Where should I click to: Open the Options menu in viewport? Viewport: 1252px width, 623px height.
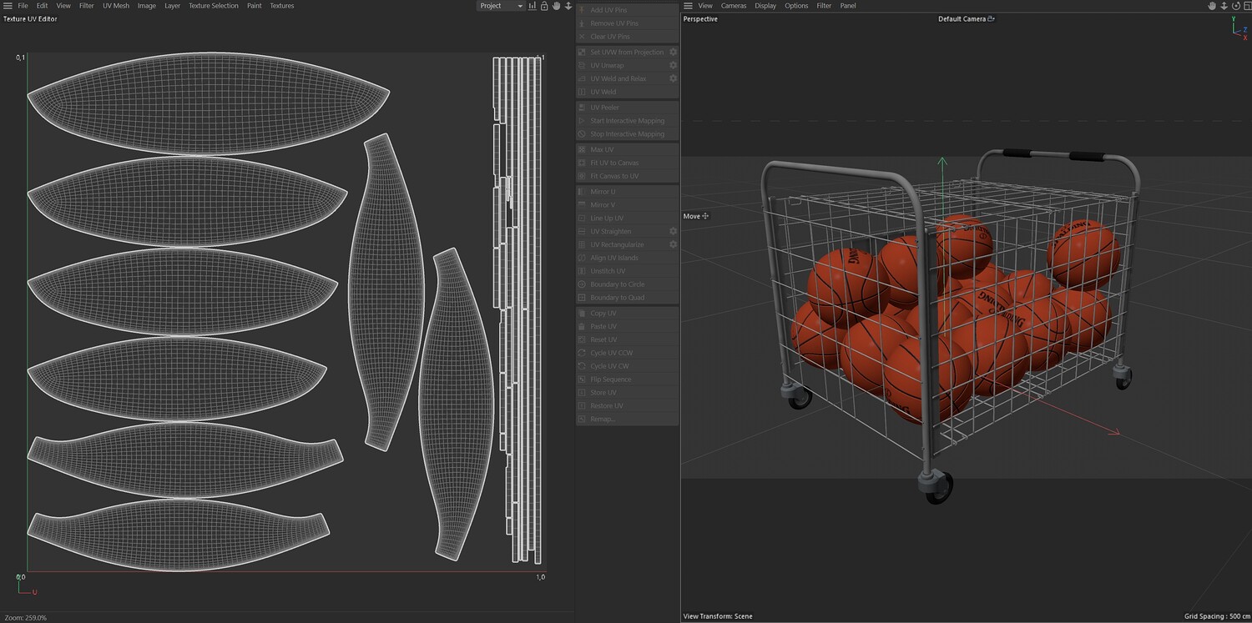[x=796, y=6]
